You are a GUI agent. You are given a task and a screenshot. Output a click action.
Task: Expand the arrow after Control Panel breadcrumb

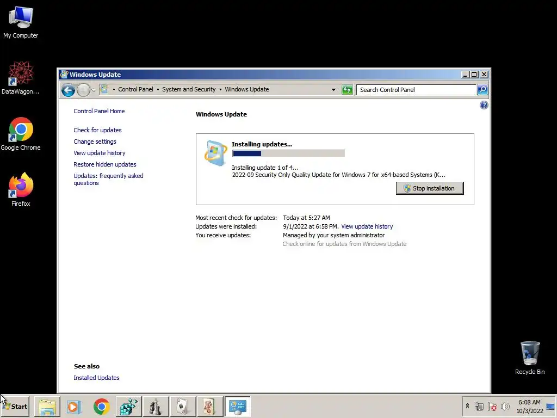tap(158, 90)
